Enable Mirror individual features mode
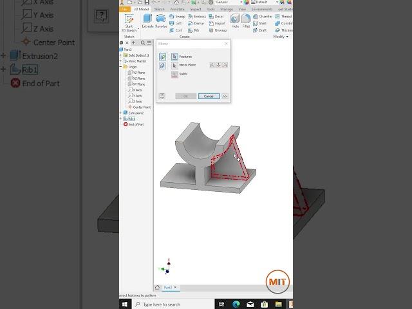This screenshot has height=309, width=412. pyautogui.click(x=162, y=57)
